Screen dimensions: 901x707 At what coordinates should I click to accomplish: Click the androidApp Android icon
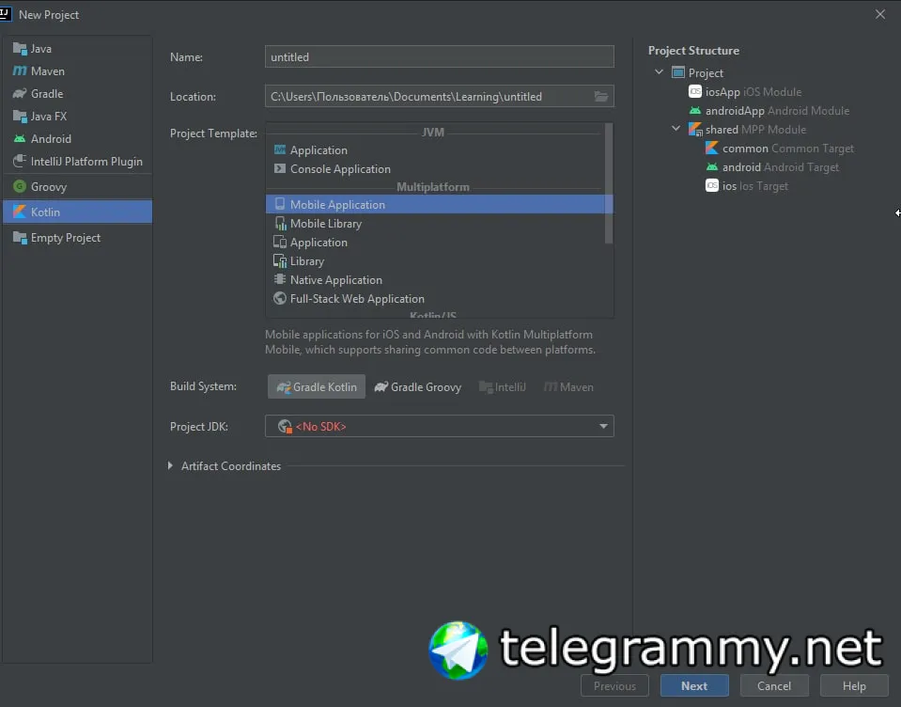point(695,110)
